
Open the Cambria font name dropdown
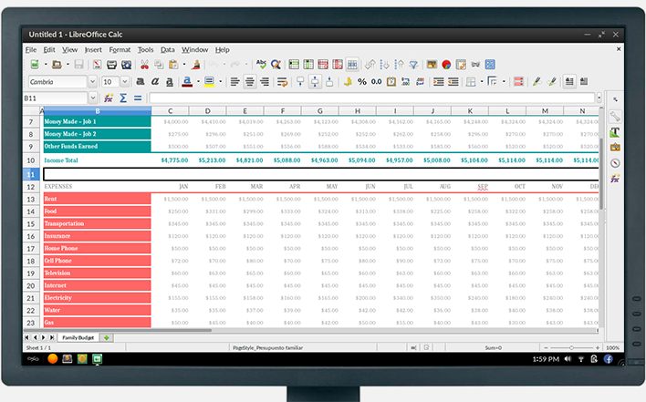[x=91, y=82]
